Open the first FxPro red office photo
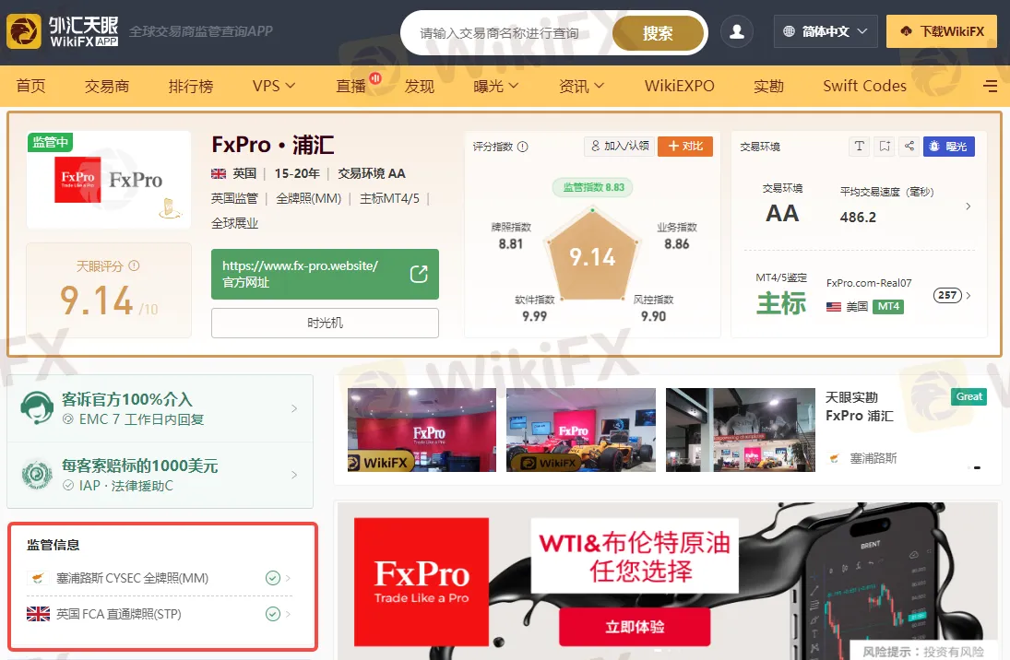 click(x=422, y=430)
